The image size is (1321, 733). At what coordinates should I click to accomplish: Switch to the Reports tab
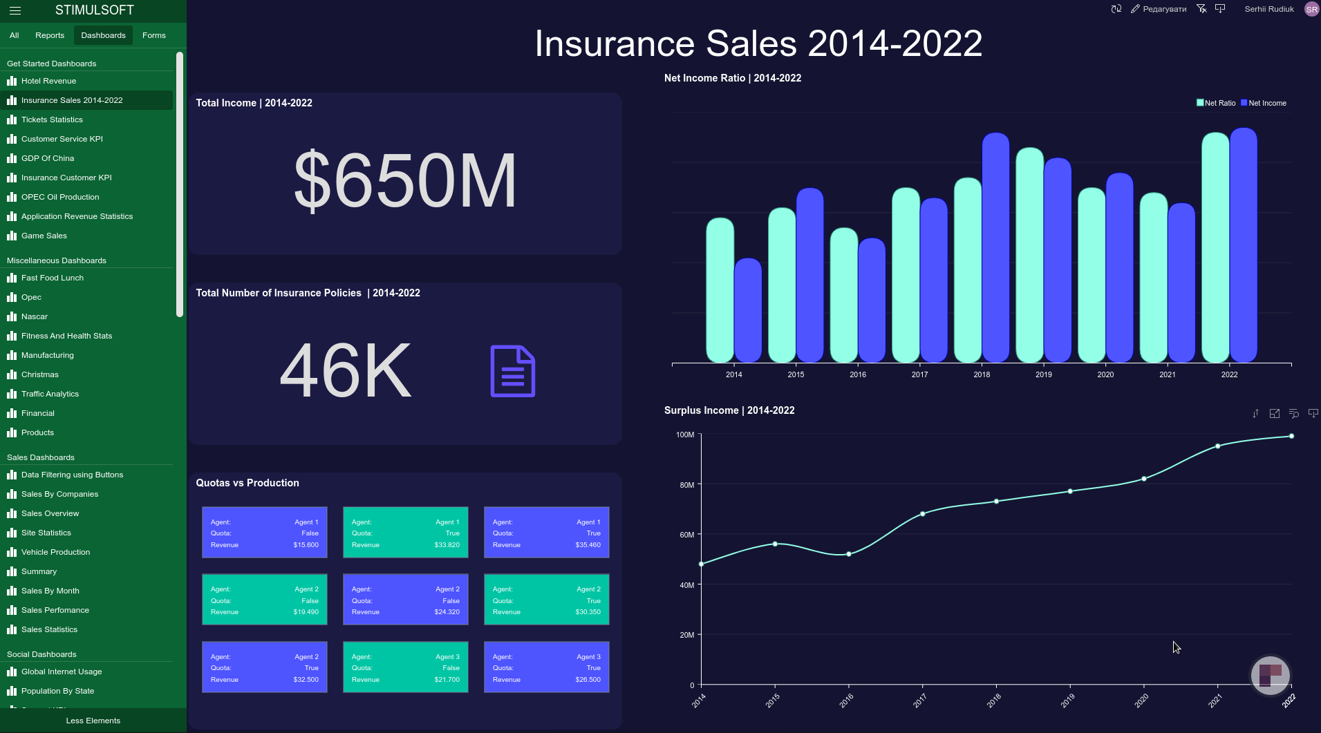[x=50, y=35]
